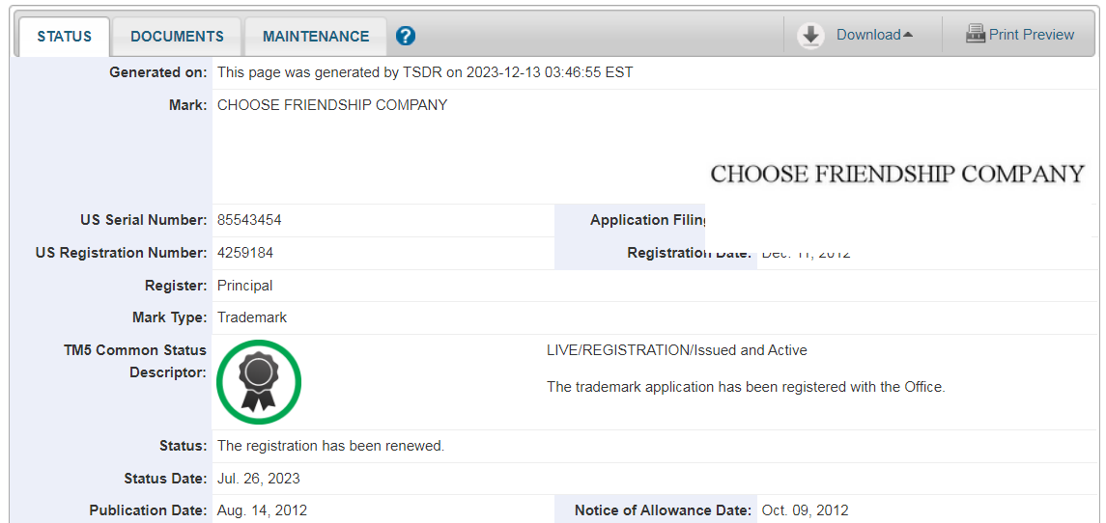Open the MAINTENANCE tab
The height and width of the screenshot is (523, 1106).
pos(316,37)
